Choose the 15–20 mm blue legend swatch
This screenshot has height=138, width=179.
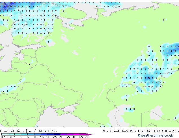(44, 134)
